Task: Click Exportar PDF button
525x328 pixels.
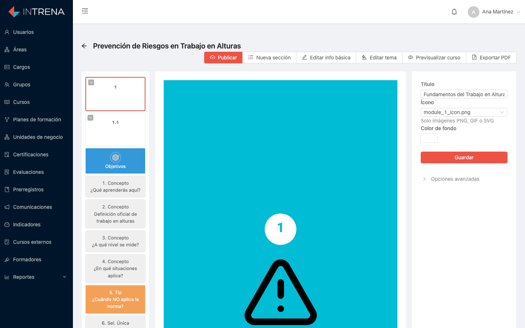Action: (491, 58)
